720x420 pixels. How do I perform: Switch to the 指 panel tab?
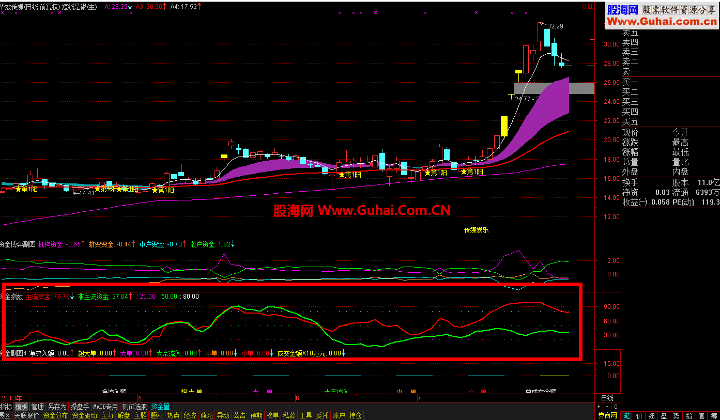coord(689,415)
